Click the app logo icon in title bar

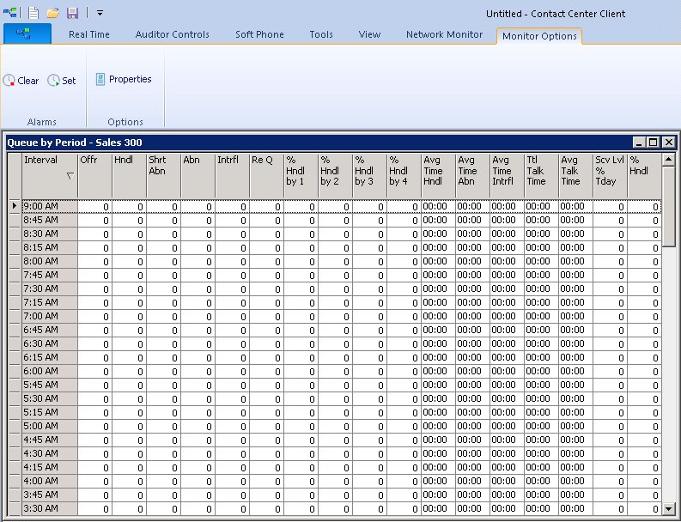coord(10,13)
